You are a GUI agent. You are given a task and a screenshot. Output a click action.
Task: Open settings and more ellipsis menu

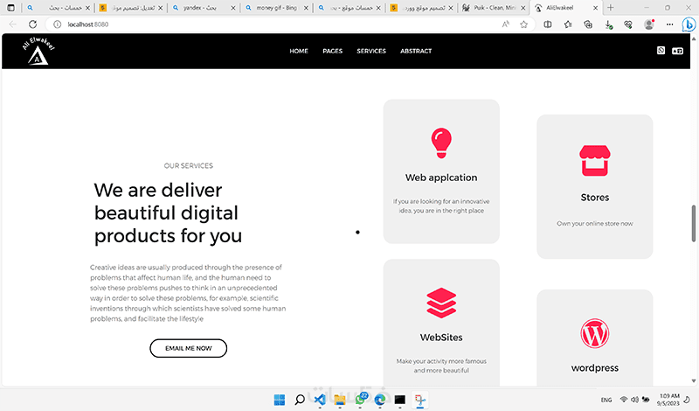669,24
